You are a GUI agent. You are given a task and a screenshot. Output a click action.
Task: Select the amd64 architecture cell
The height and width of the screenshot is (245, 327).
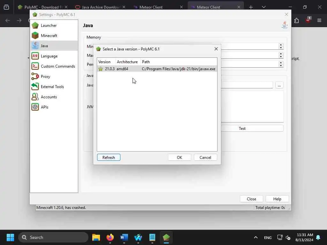tap(122, 69)
